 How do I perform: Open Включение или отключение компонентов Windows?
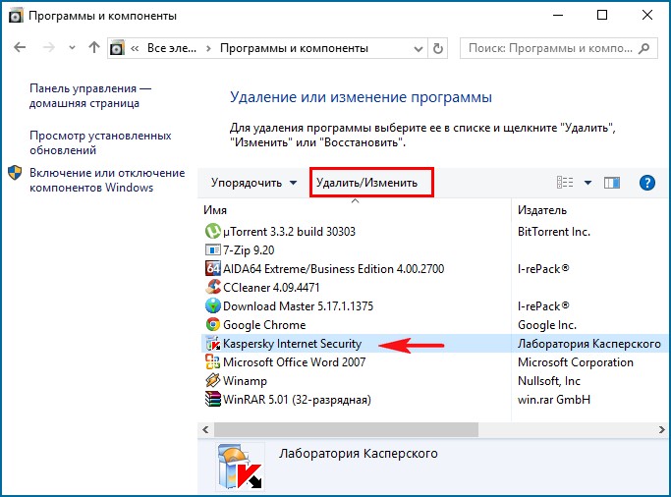[107, 180]
